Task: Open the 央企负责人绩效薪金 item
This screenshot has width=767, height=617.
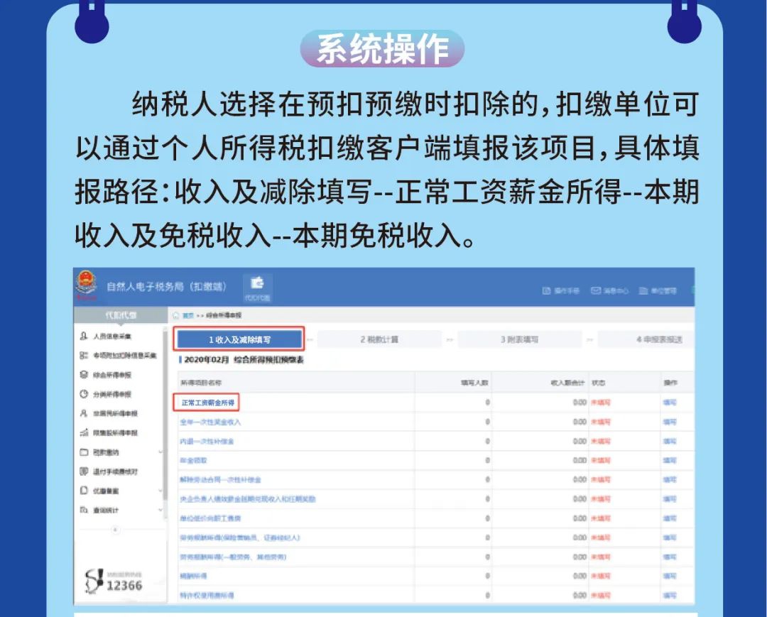Action: coord(248,499)
